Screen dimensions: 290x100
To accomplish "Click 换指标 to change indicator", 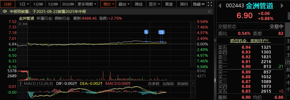I will coord(183,84).
